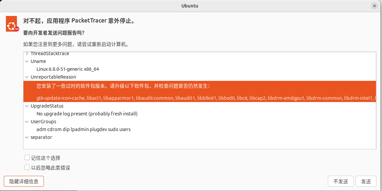This screenshot has height=191, width=382.
Task: Collapse the separator section
Action: [27, 137]
